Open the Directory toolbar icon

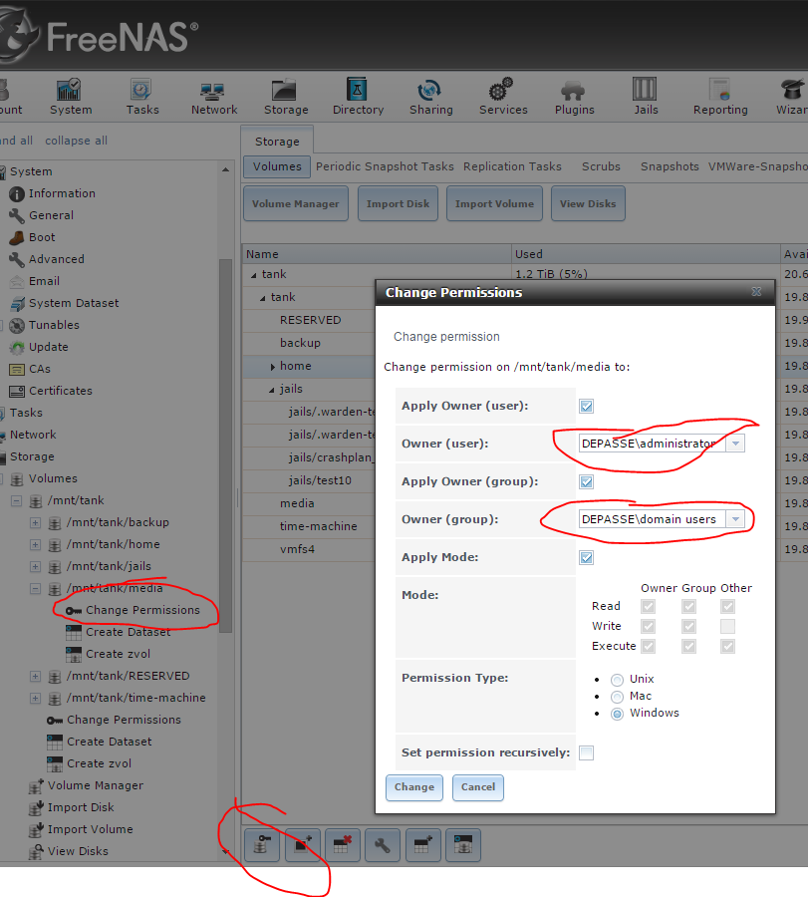(x=358, y=96)
